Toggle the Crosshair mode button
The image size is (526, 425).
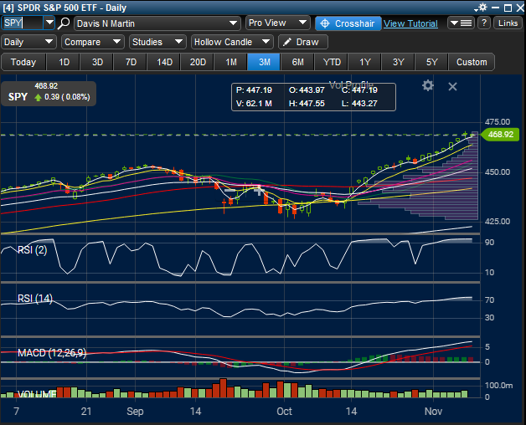tap(348, 23)
